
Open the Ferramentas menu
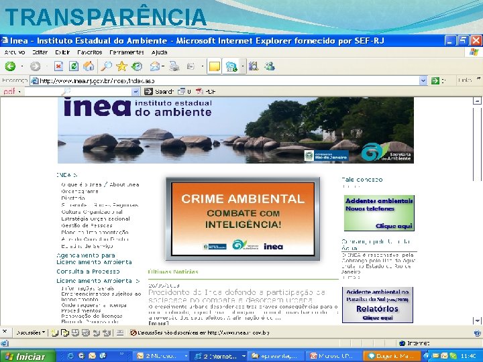click(x=127, y=52)
